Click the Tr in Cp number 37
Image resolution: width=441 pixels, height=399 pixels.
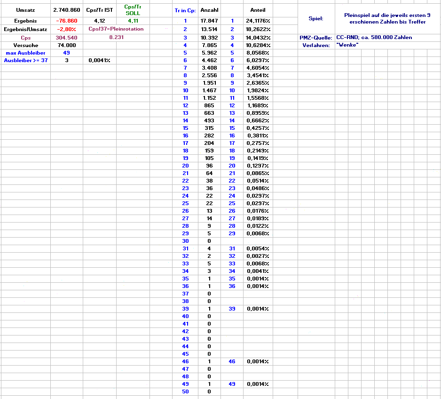pyautogui.click(x=185, y=294)
